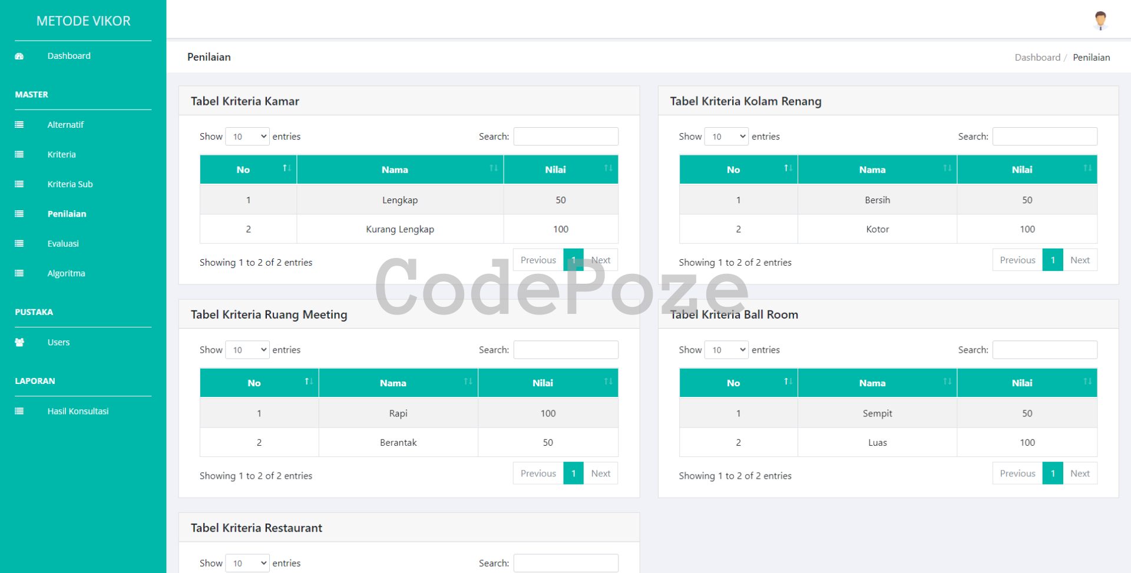Sort Ruang Meeting table by No column

(259, 383)
